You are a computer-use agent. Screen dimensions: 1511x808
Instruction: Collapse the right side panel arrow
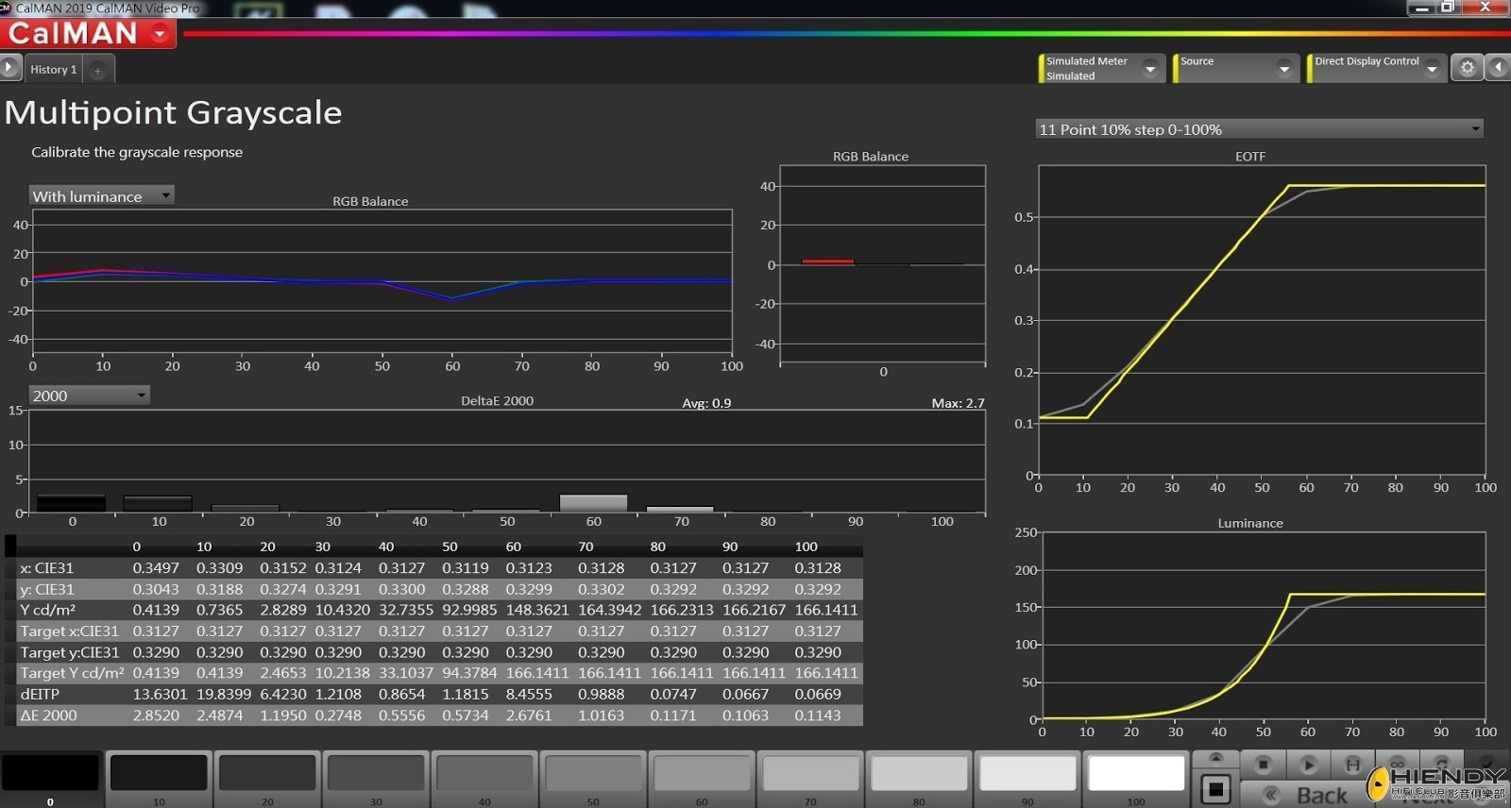click(x=1498, y=68)
